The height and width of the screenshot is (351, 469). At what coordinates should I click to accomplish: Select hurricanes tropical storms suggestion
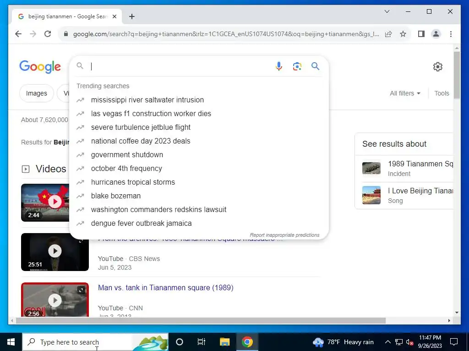click(x=199, y=182)
